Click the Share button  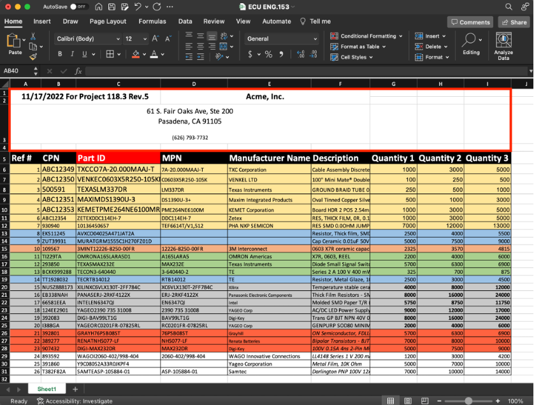pyautogui.click(x=514, y=22)
